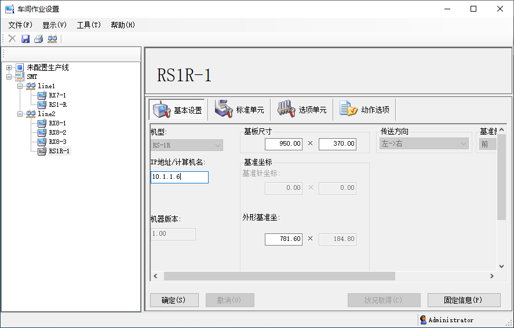Open the 传送方向 dropdown

[x=424, y=143]
